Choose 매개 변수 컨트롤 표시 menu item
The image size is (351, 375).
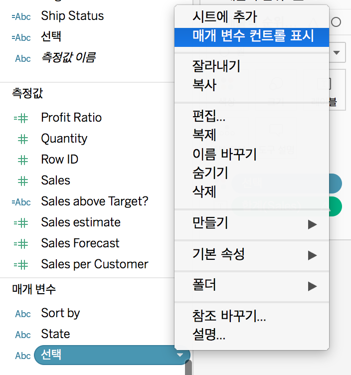tap(252, 37)
